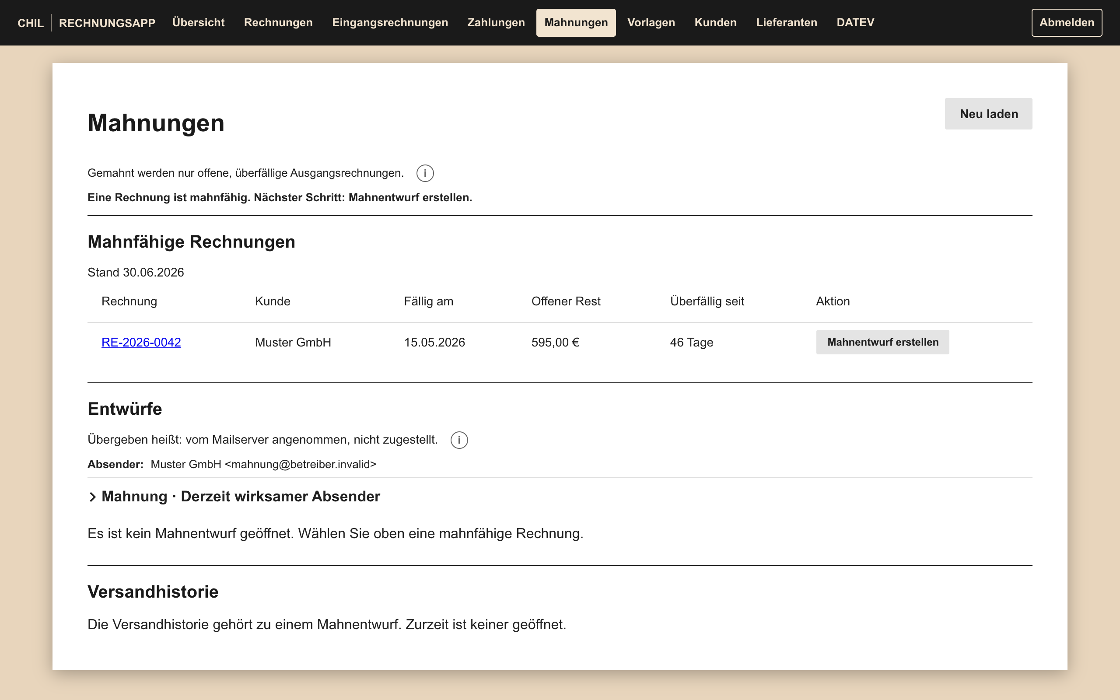Expand 'Mahnung · Derzeit wirksamer Absender' section
This screenshot has height=700, width=1120.
point(234,496)
